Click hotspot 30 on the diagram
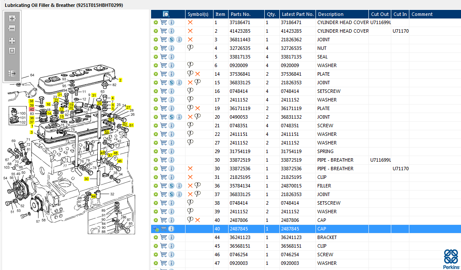 coord(87,179)
